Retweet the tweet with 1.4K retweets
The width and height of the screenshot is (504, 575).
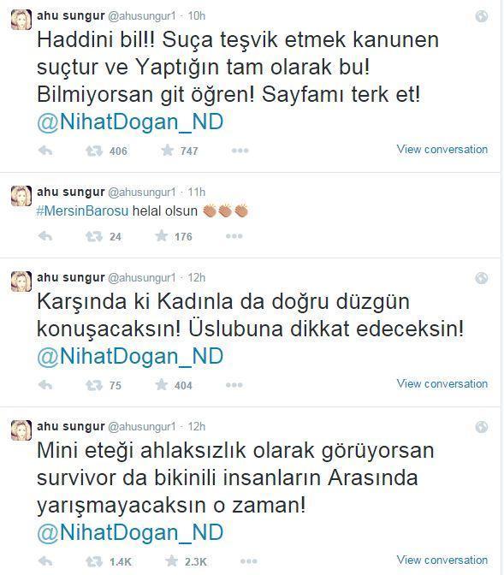[94, 561]
